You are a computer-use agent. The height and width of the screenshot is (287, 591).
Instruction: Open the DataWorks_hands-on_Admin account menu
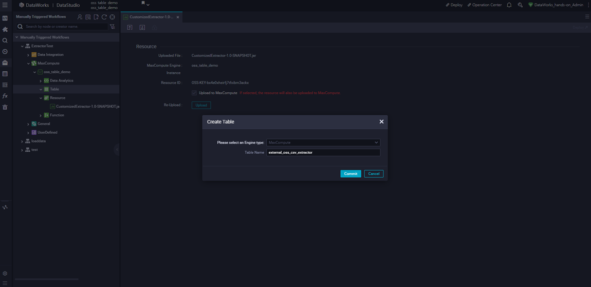pyautogui.click(x=556, y=5)
